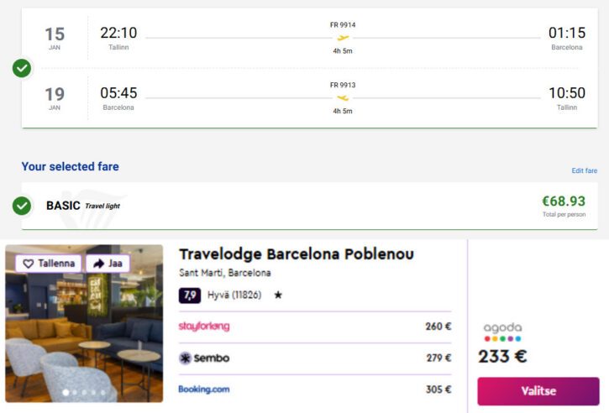Click the Sembo logo
Image resolution: width=609 pixels, height=413 pixels.
click(x=204, y=358)
